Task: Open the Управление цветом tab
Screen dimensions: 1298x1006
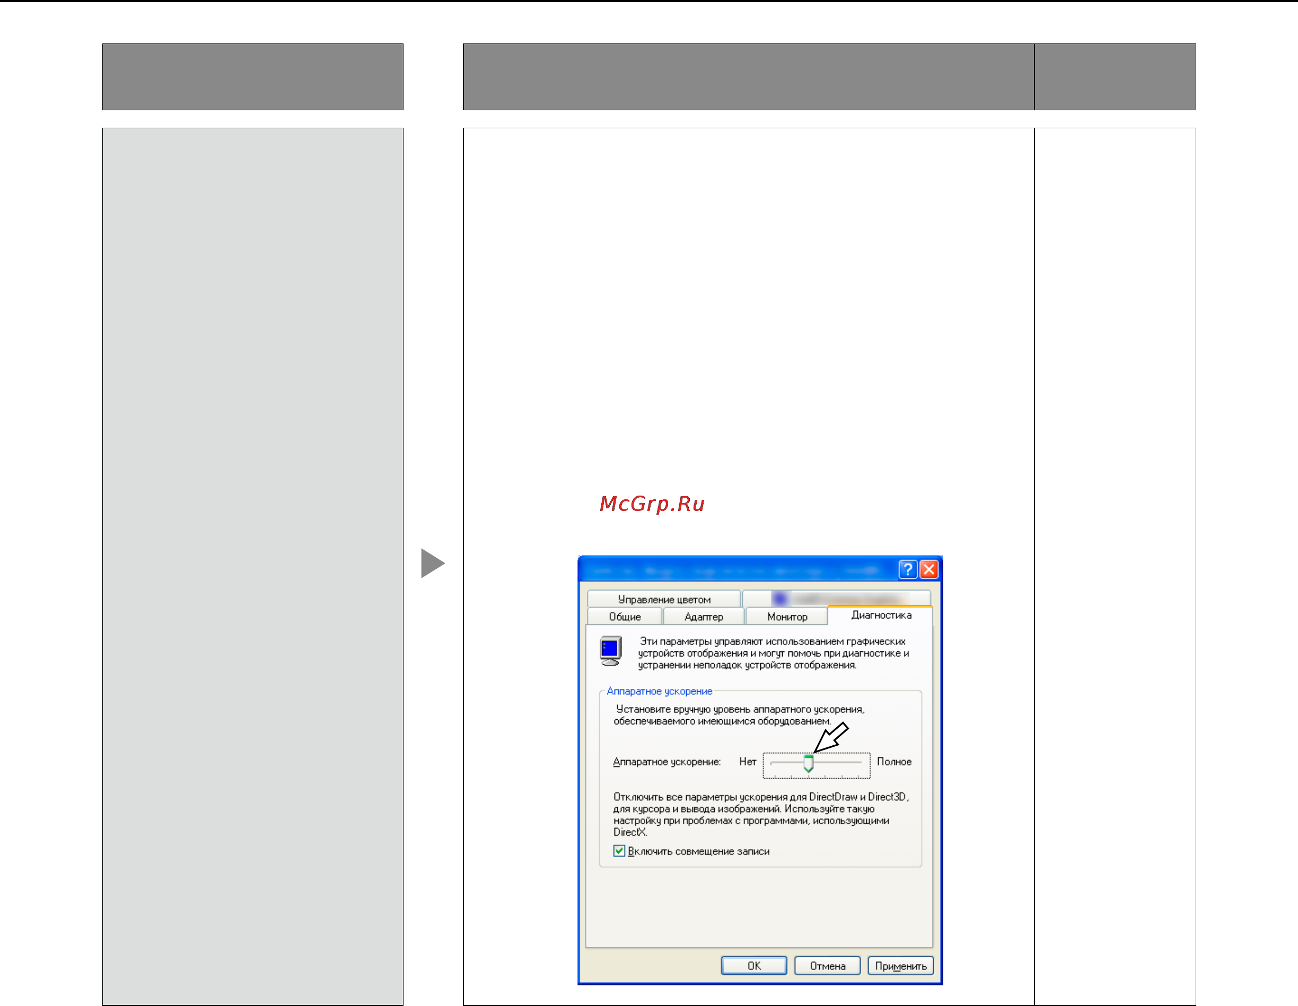Action: pyautogui.click(x=664, y=599)
